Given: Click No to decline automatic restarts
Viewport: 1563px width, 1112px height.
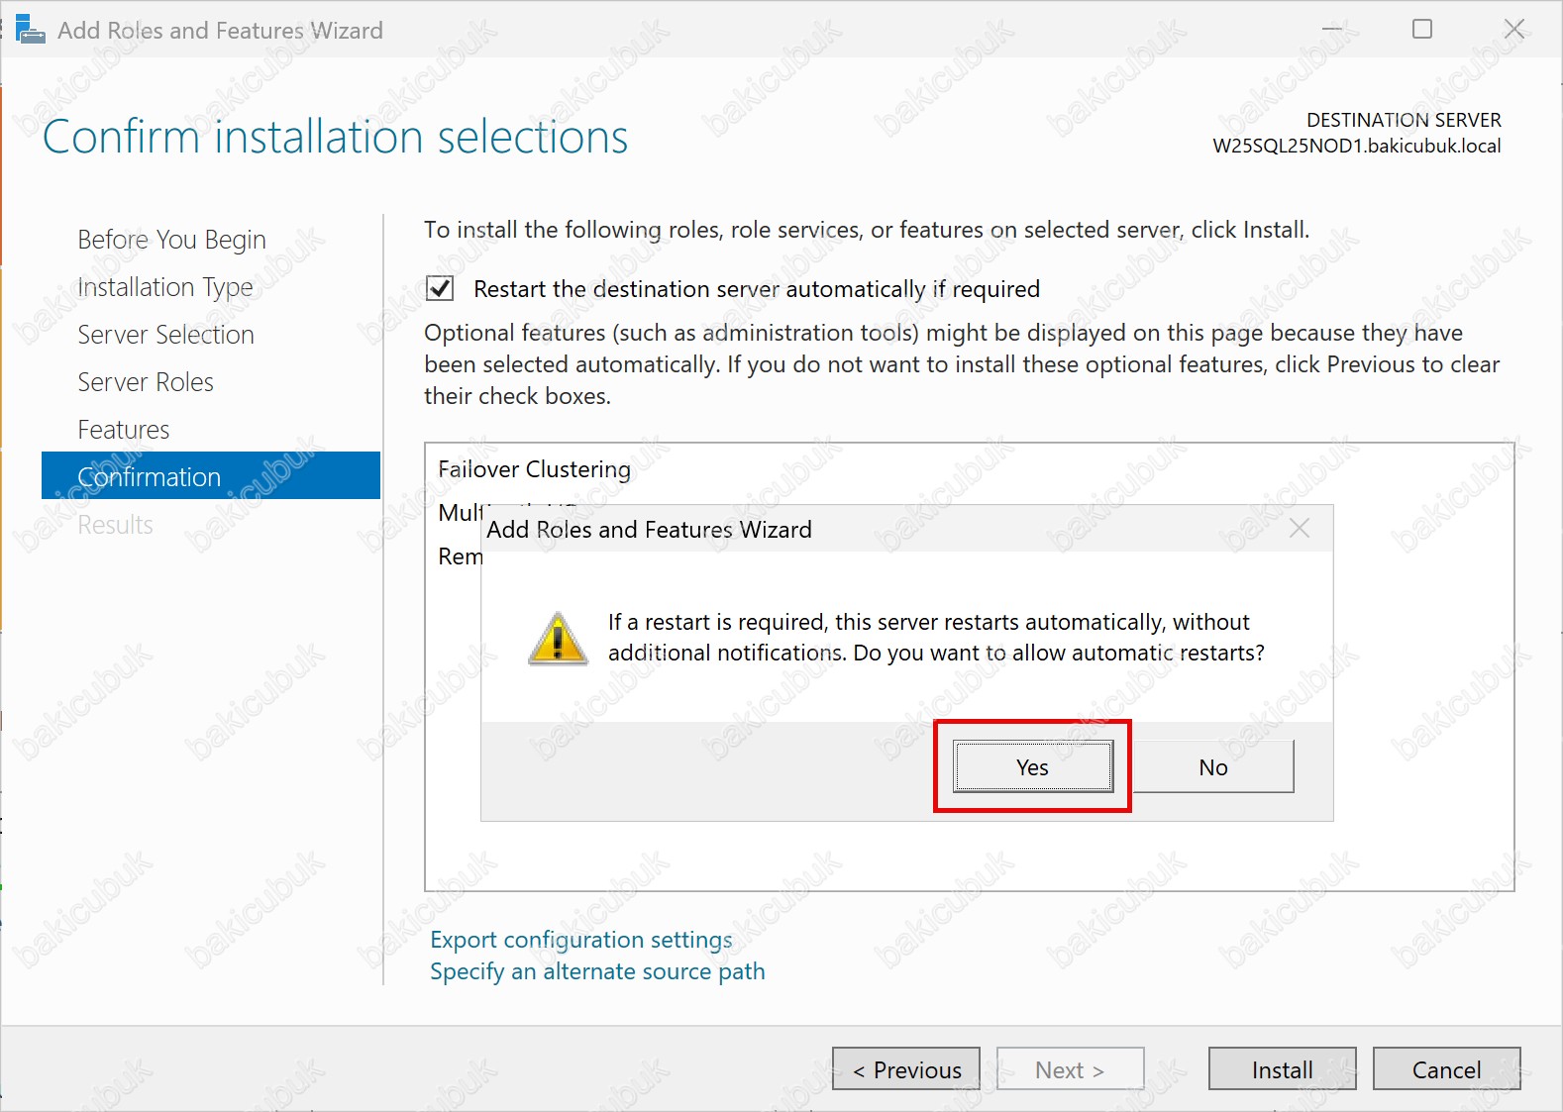Looking at the screenshot, I should 1212,767.
